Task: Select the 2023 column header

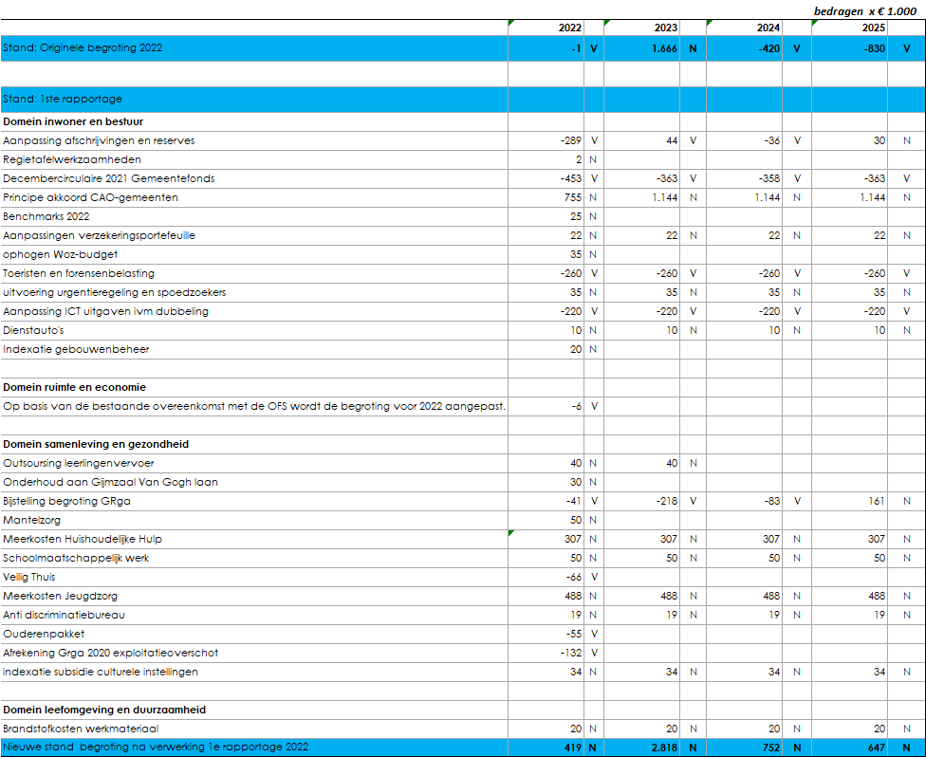Action: 666,28
